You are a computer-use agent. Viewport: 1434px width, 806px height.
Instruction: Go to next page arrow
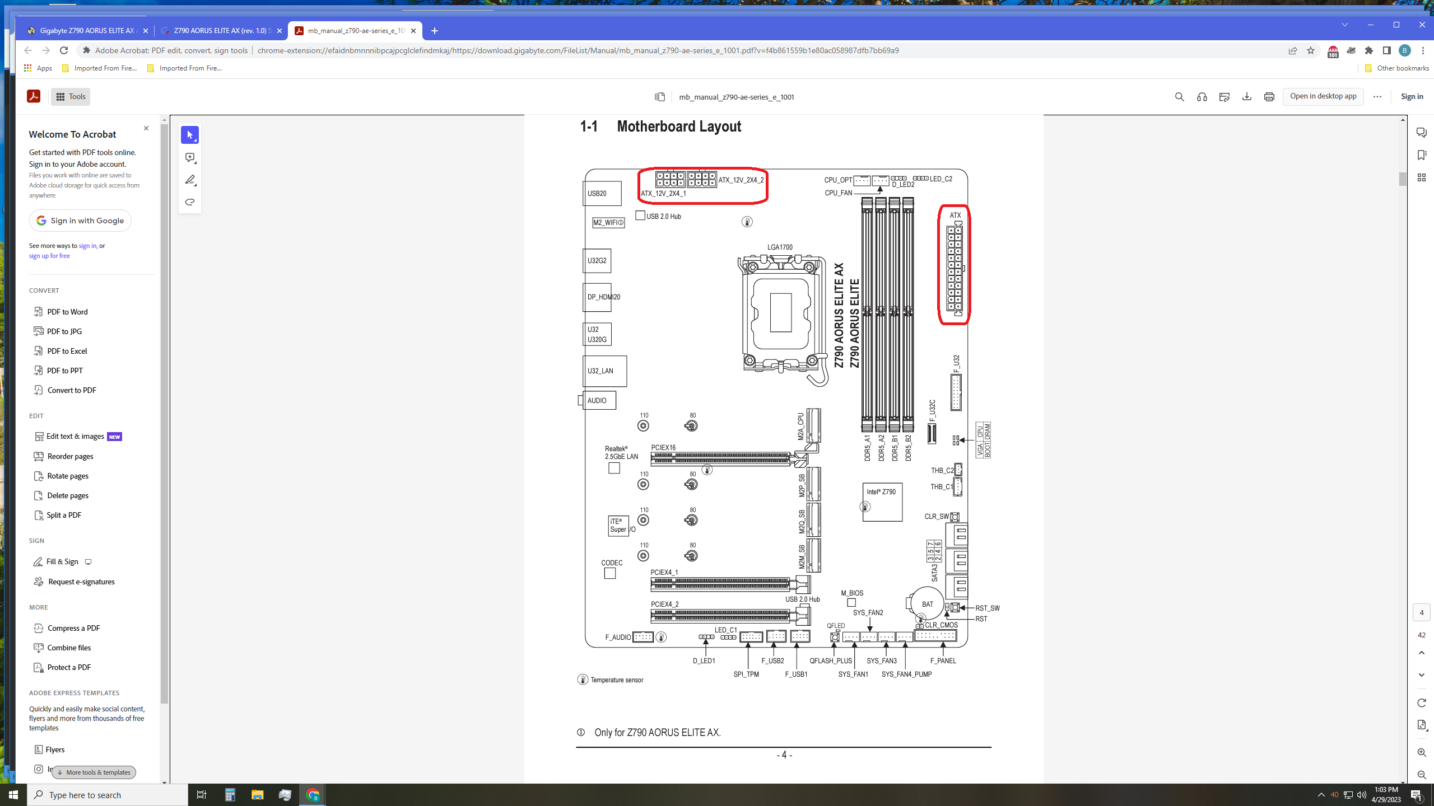tap(1421, 675)
